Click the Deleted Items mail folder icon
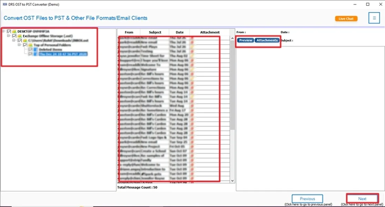The image size is (385, 207). click(36, 49)
